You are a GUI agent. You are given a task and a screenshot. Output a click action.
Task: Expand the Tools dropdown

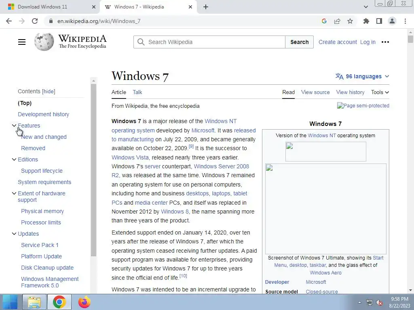[380, 92]
